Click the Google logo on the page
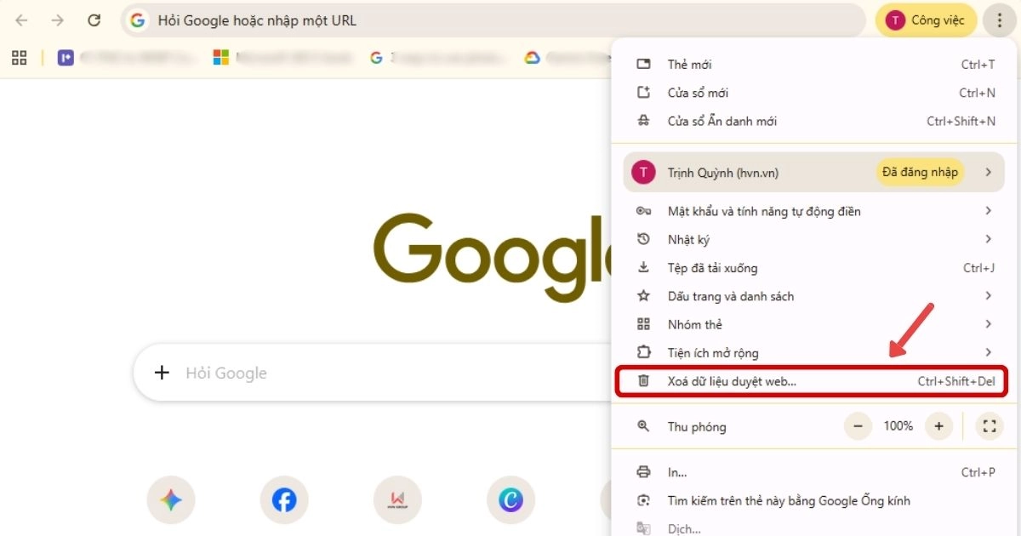 coord(492,259)
